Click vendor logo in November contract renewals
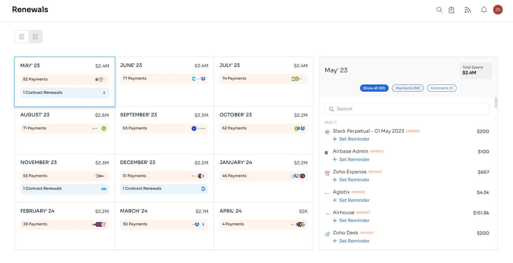 (104, 189)
